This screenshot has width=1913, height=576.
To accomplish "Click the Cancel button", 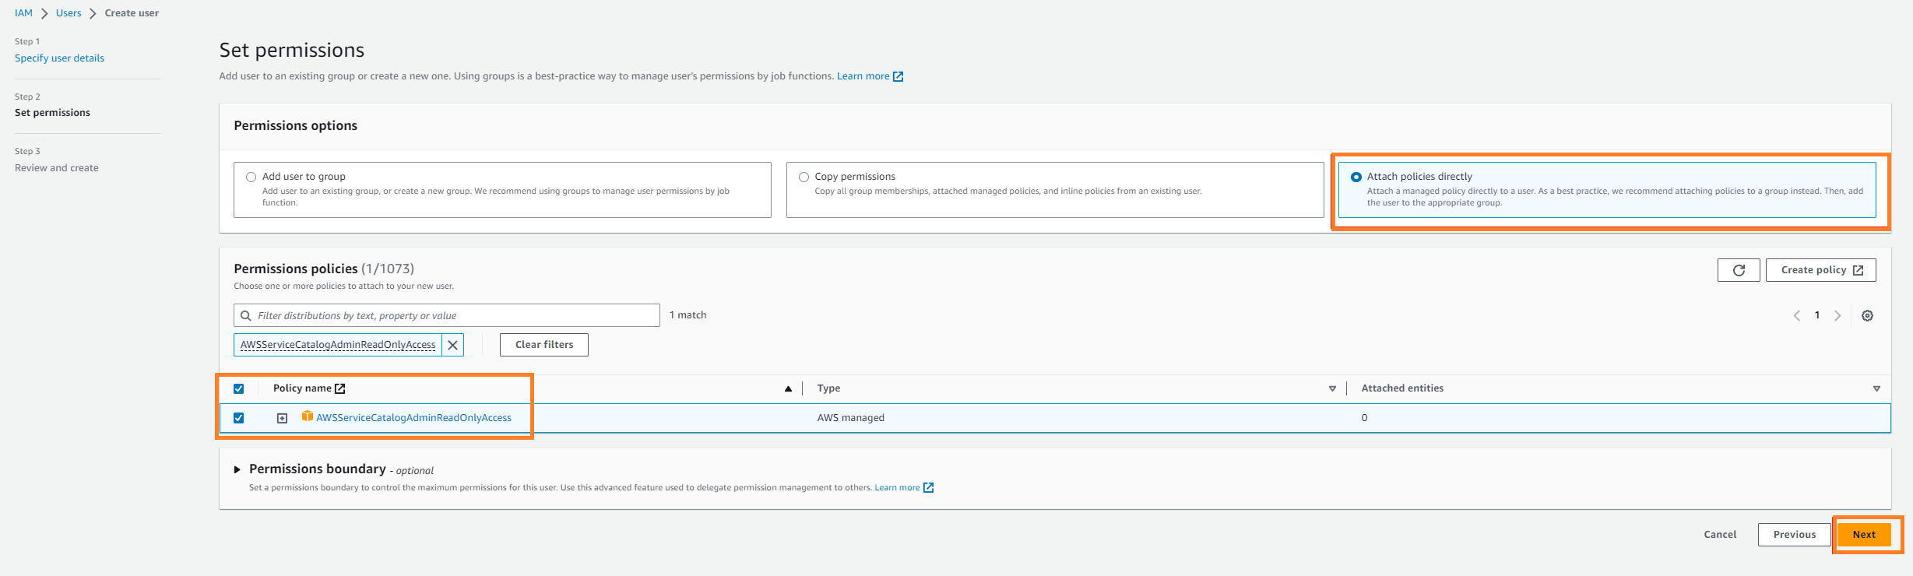I will [x=1720, y=535].
